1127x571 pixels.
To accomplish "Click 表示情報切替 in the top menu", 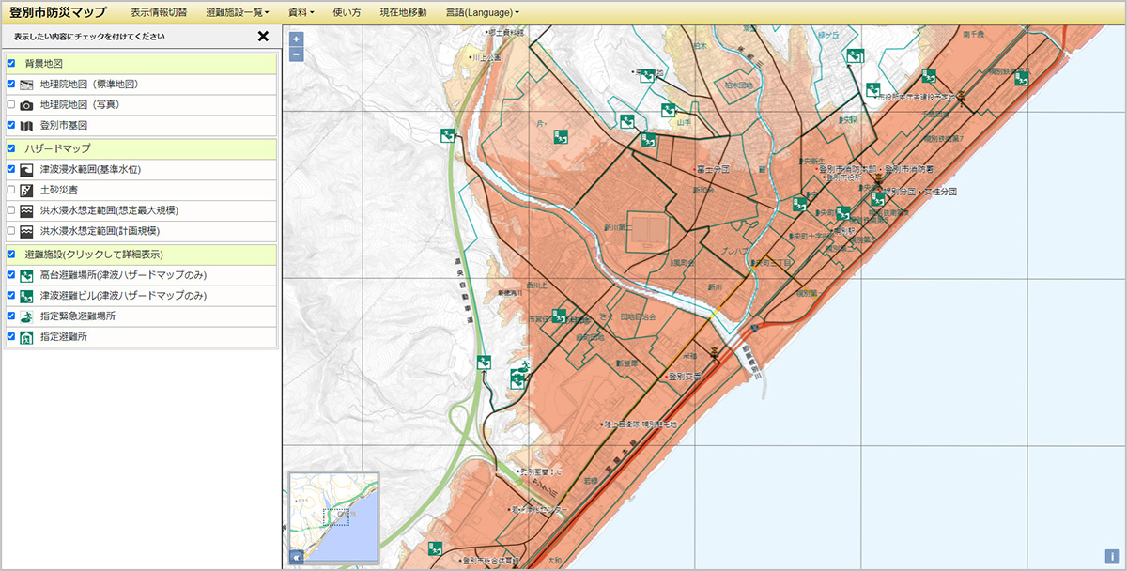I will pyautogui.click(x=159, y=13).
